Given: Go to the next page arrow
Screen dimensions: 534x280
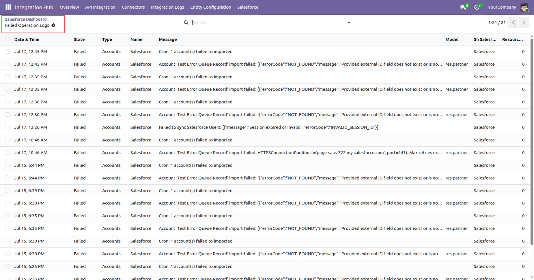Looking at the screenshot, I should tap(524, 22).
